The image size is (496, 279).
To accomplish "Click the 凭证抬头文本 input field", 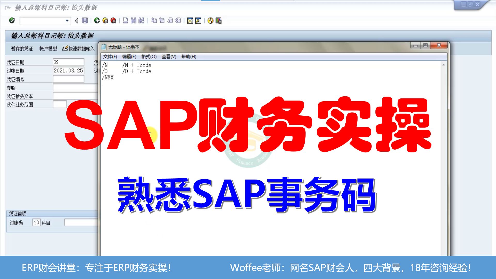I will coord(75,96).
